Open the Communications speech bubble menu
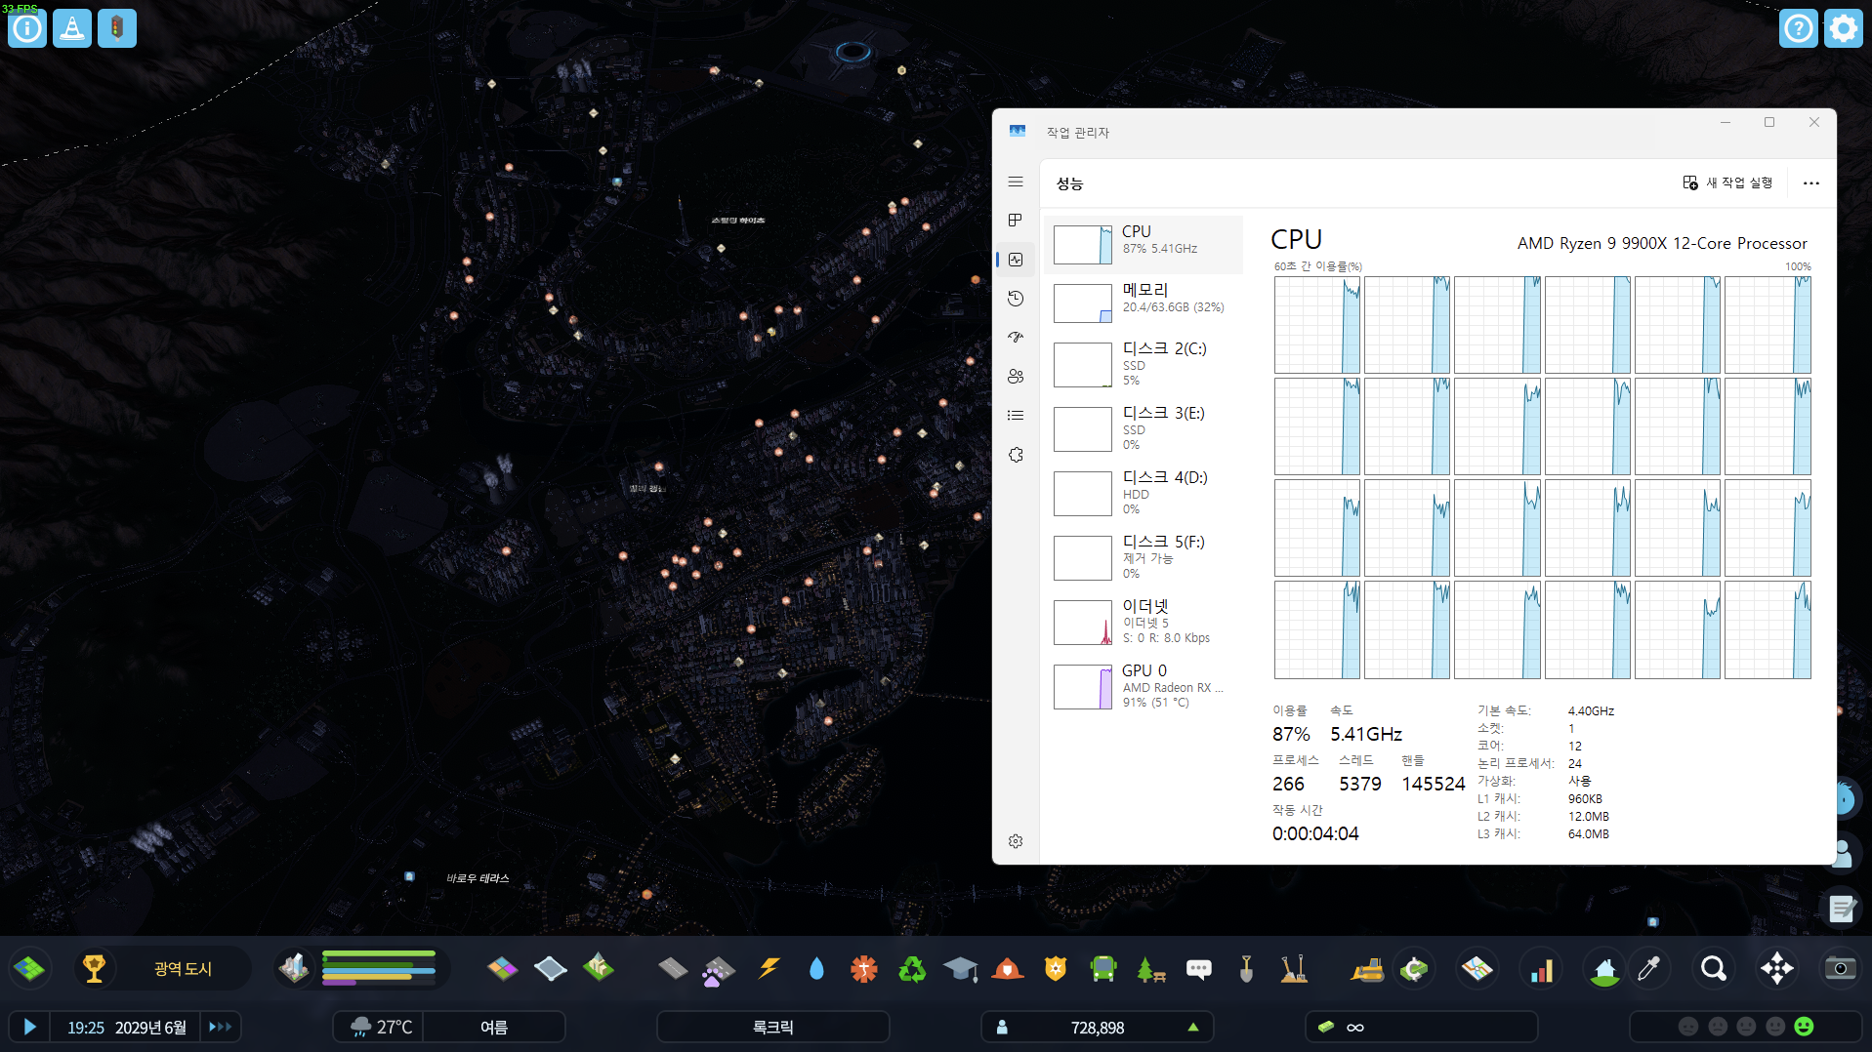1872x1052 pixels. (1199, 968)
